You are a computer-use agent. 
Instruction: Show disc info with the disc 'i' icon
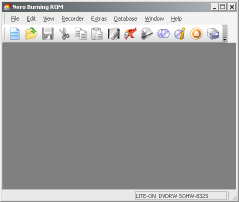[180, 34]
